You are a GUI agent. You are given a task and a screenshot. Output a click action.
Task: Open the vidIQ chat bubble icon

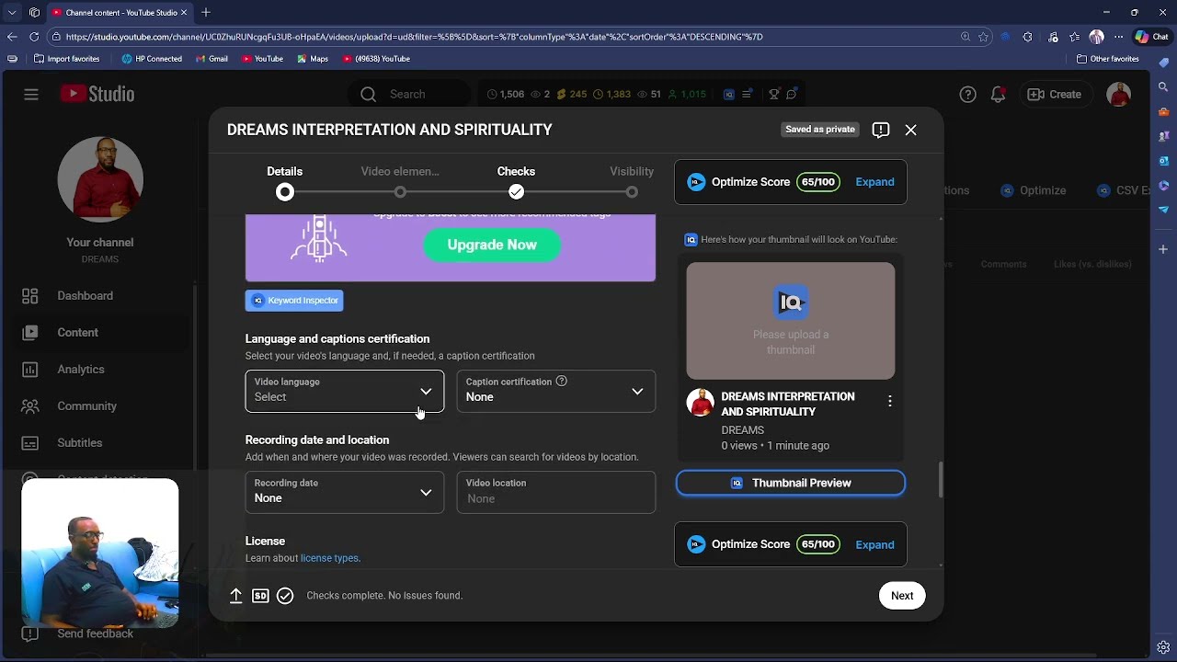(x=792, y=94)
